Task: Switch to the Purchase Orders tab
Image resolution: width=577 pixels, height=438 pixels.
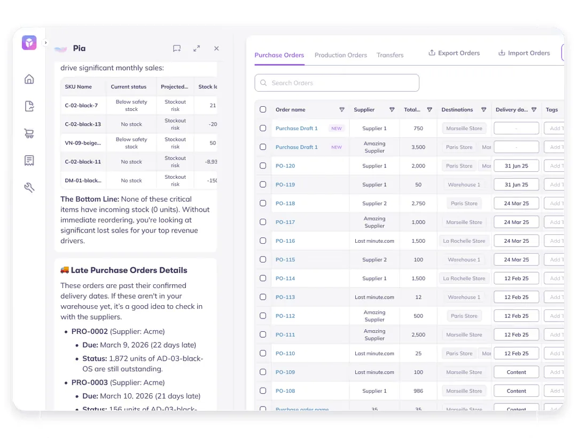Action: click(279, 55)
